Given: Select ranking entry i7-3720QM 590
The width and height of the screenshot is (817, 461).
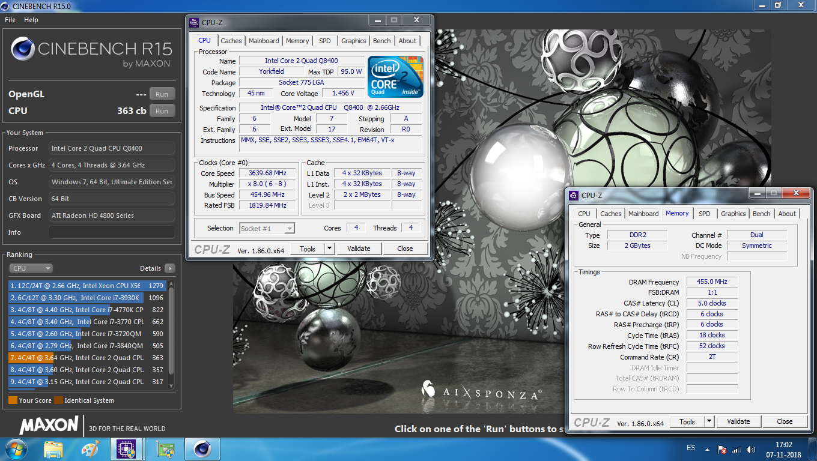Looking at the screenshot, I should coord(87,334).
